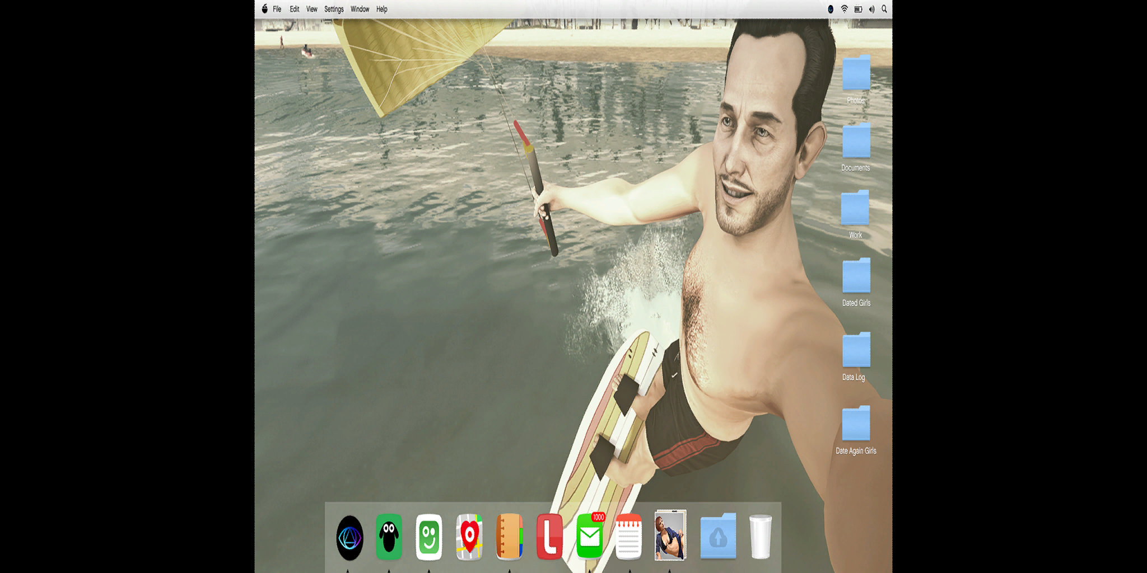Open the woman photo preview in dock
1147x573 pixels.
(670, 535)
